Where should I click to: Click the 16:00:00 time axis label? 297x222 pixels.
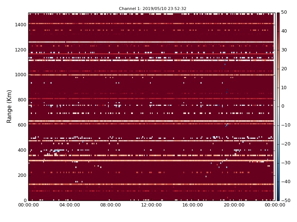click(x=192, y=205)
